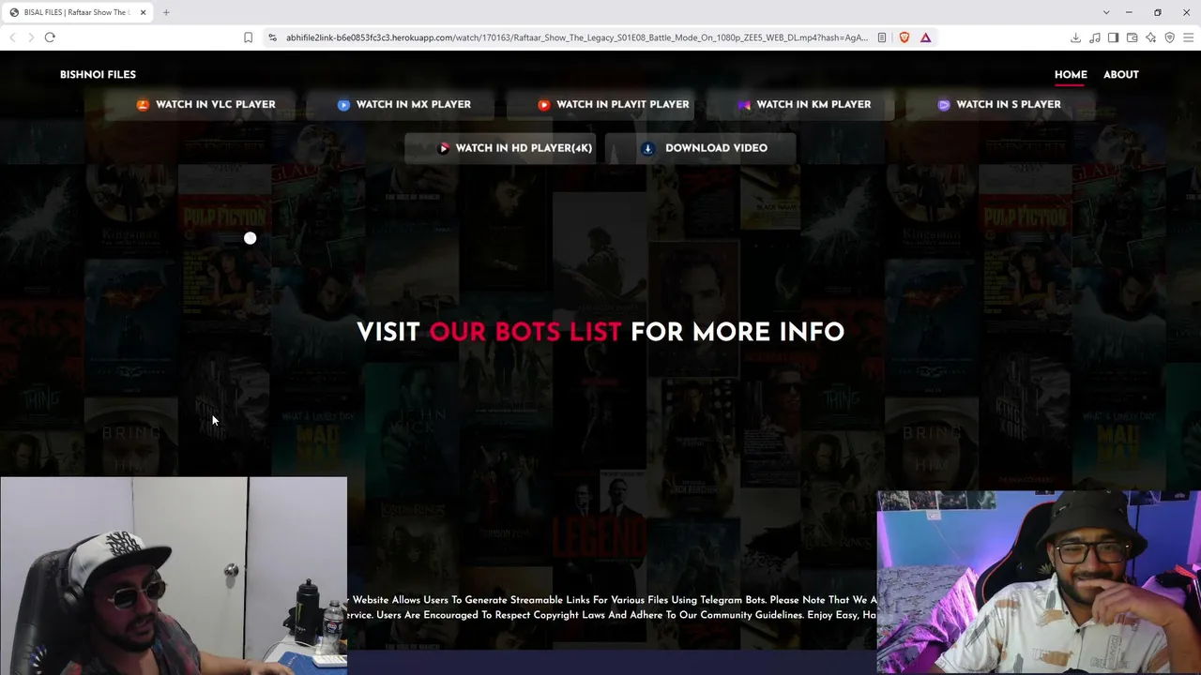Viewport: 1201px width, 675px height.
Task: Open the browser downloads icon
Action: click(1075, 37)
